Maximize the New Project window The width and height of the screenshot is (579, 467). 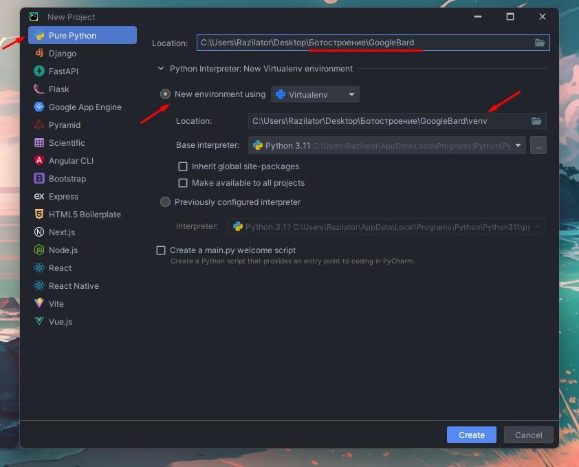510,17
